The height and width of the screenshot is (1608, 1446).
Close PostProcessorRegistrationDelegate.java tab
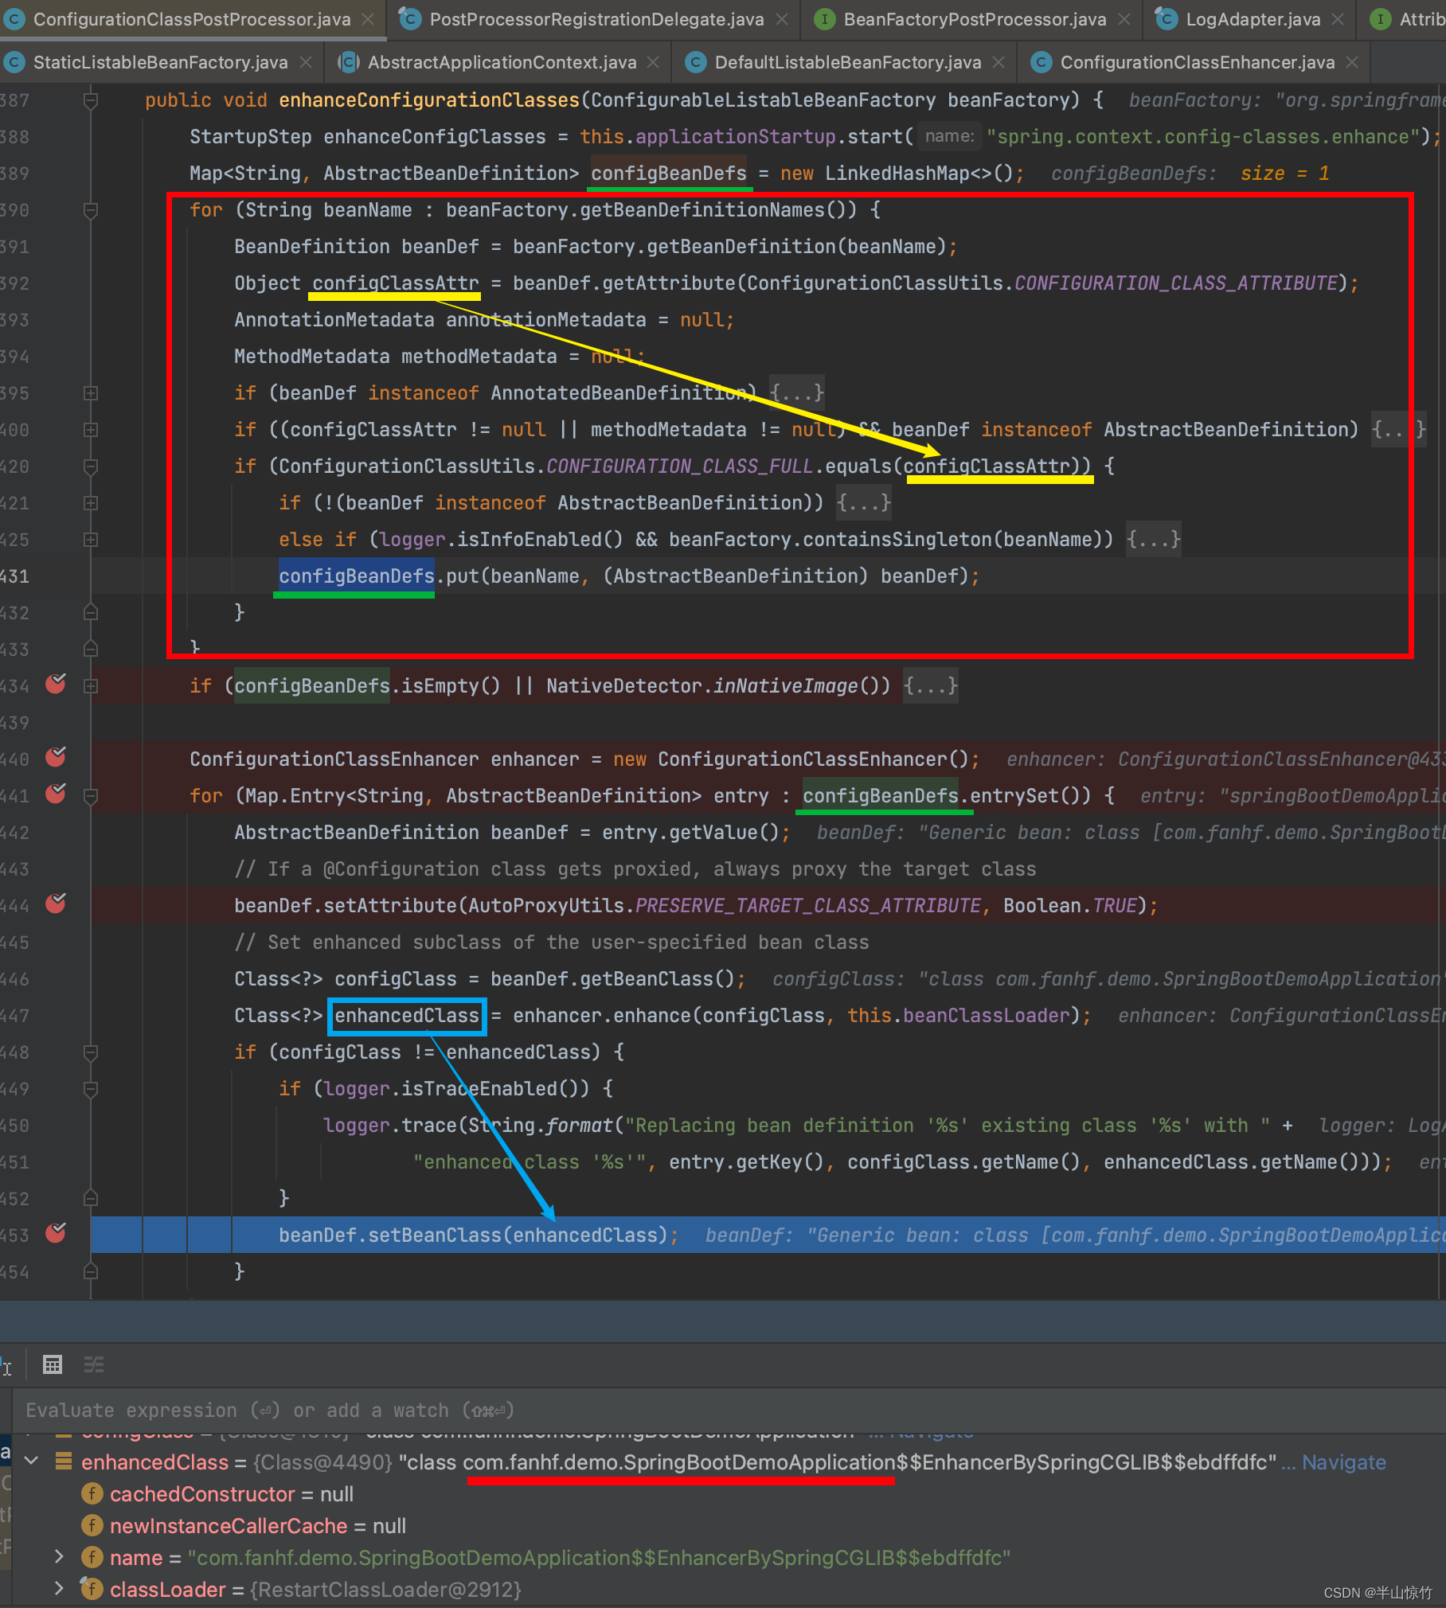pyautogui.click(x=782, y=19)
